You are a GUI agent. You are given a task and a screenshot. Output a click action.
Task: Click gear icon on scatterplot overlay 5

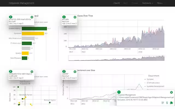32,71
